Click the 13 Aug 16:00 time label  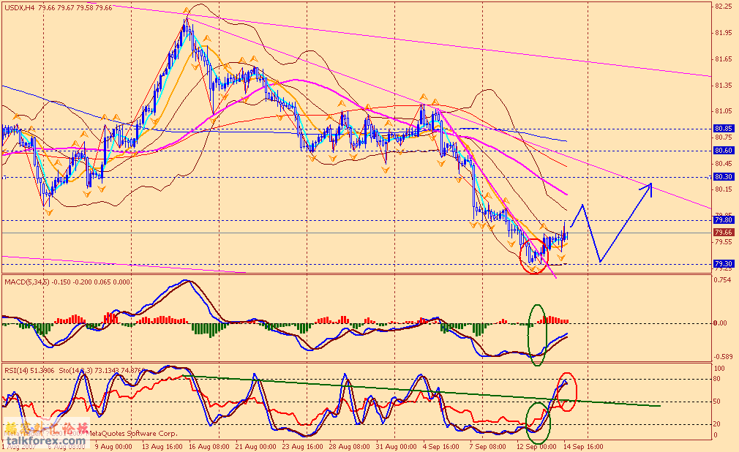point(163,446)
